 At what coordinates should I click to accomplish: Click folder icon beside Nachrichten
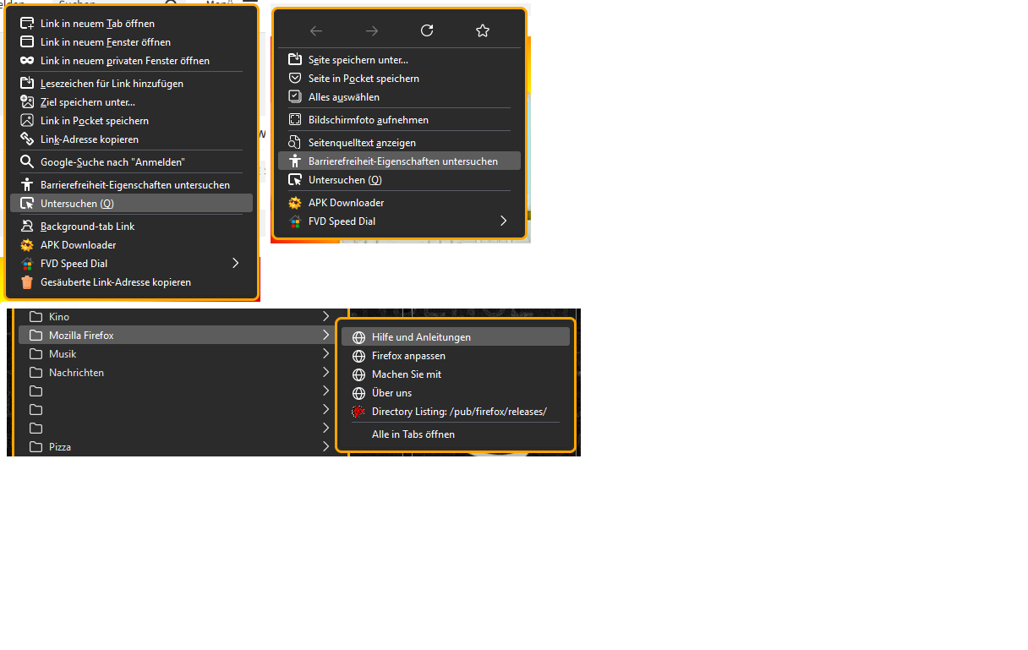(x=36, y=373)
